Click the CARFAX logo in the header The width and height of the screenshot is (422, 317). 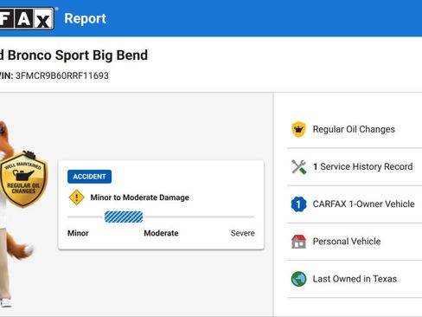(27, 18)
